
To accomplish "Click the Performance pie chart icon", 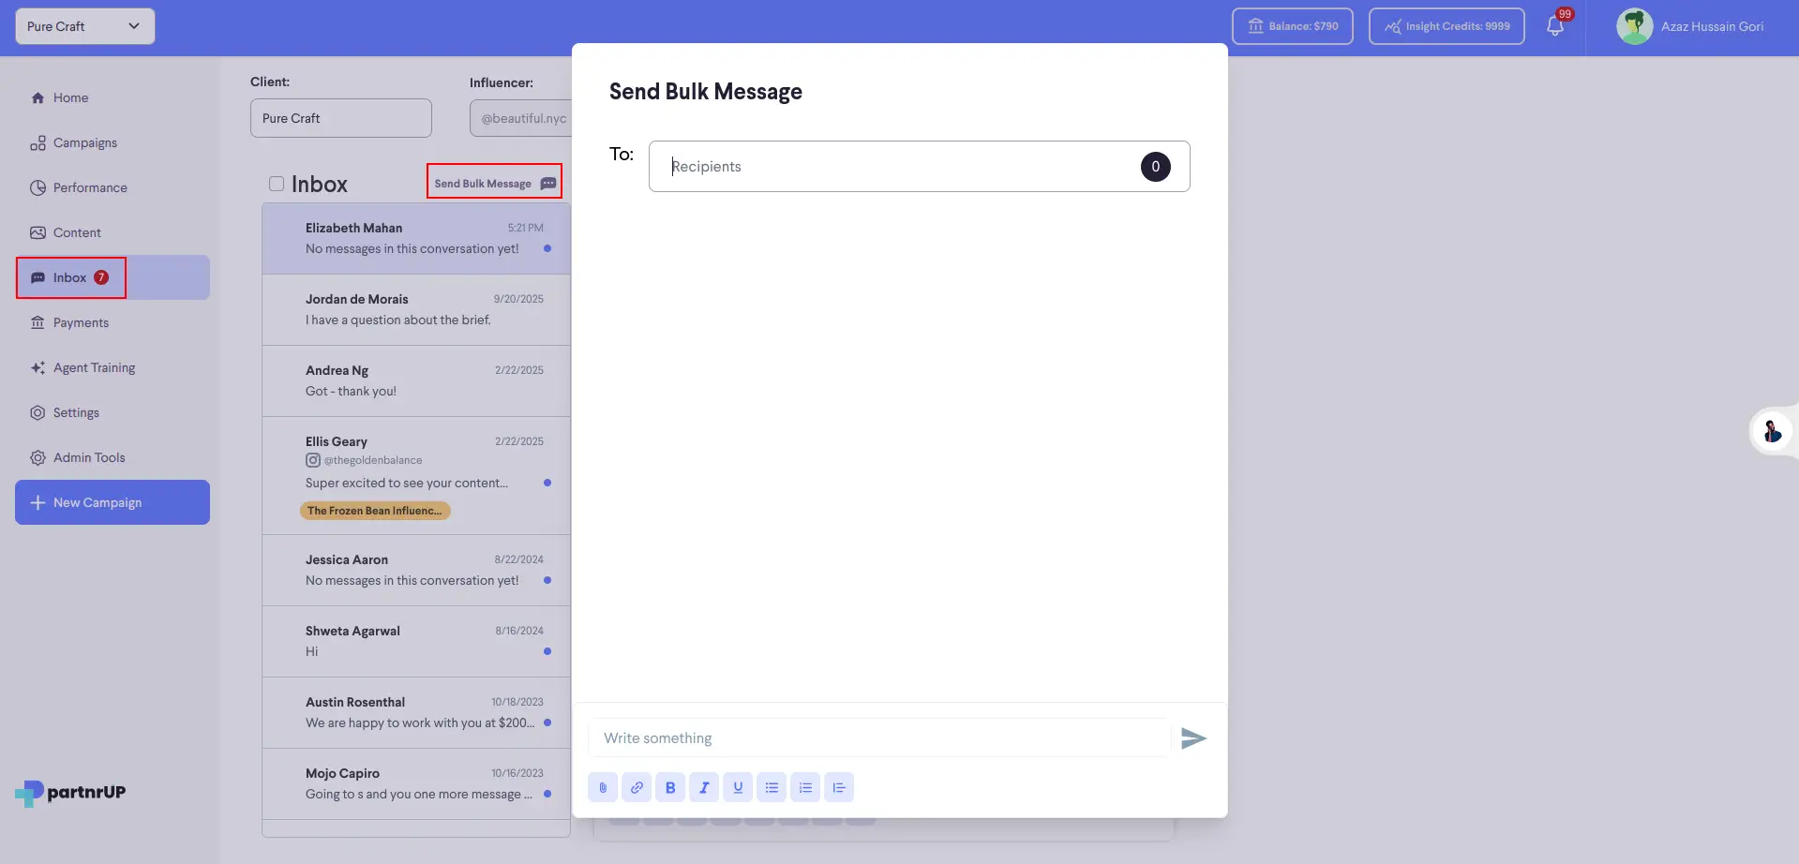I will 37,187.
